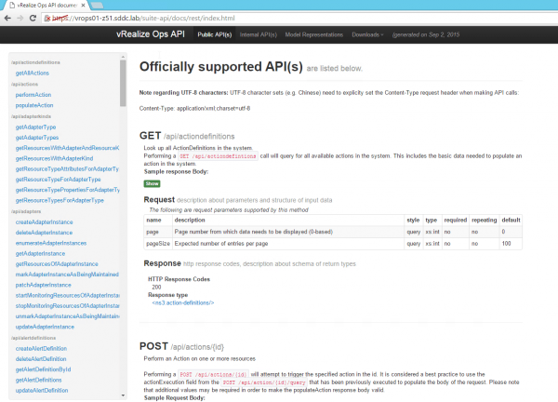Screen dimensions: 558x402
Task: Open the ns3:action-definitions response type link
Action: [183, 303]
